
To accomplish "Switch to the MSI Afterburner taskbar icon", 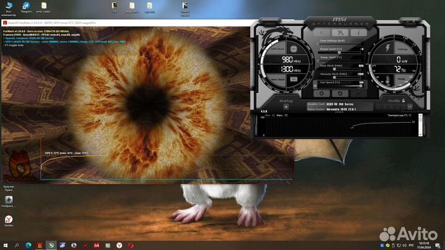I will point(51,245).
